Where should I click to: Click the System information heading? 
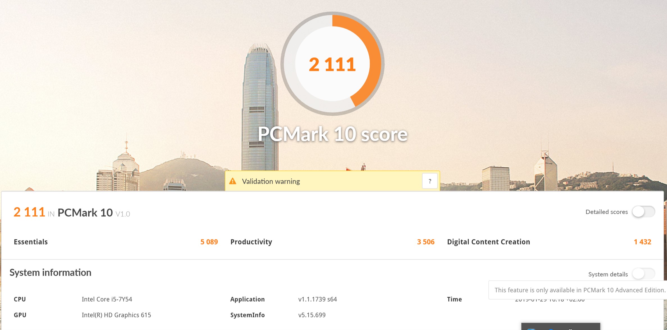tap(50, 273)
